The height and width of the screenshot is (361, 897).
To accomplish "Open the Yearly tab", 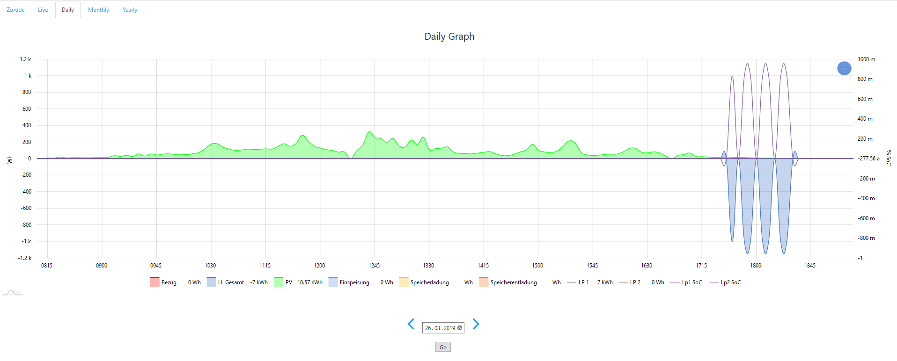I will tap(130, 10).
